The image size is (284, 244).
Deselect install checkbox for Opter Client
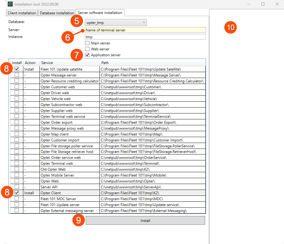click(17, 193)
